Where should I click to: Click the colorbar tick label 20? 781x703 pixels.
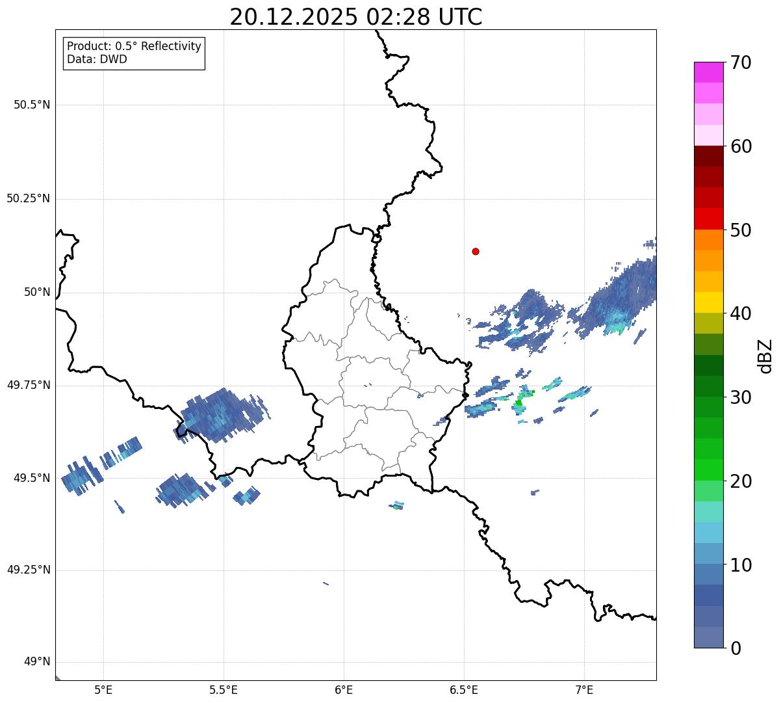(x=741, y=481)
